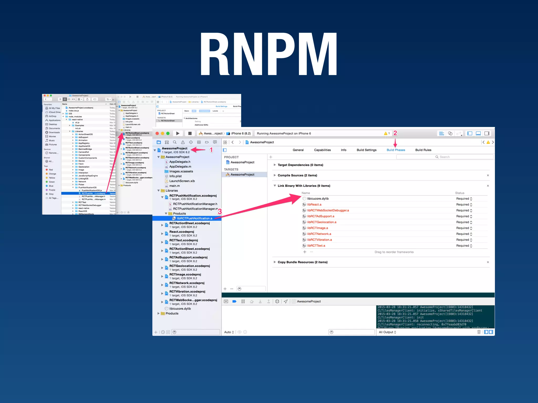Expand Compile Sources build phase
The width and height of the screenshot is (538, 403).
tap(275, 175)
